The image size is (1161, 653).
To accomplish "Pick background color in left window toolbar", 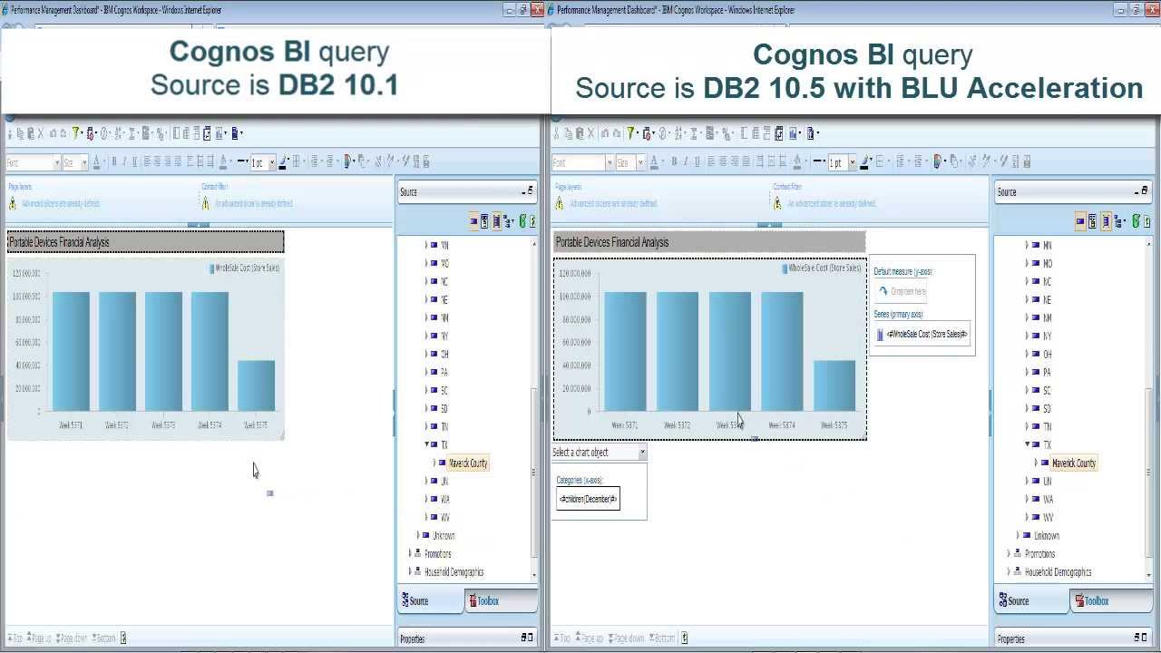I will (223, 163).
